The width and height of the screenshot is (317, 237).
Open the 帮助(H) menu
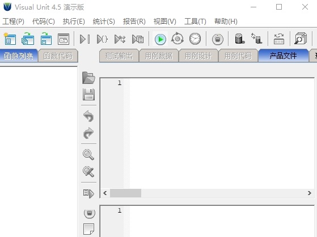click(226, 21)
